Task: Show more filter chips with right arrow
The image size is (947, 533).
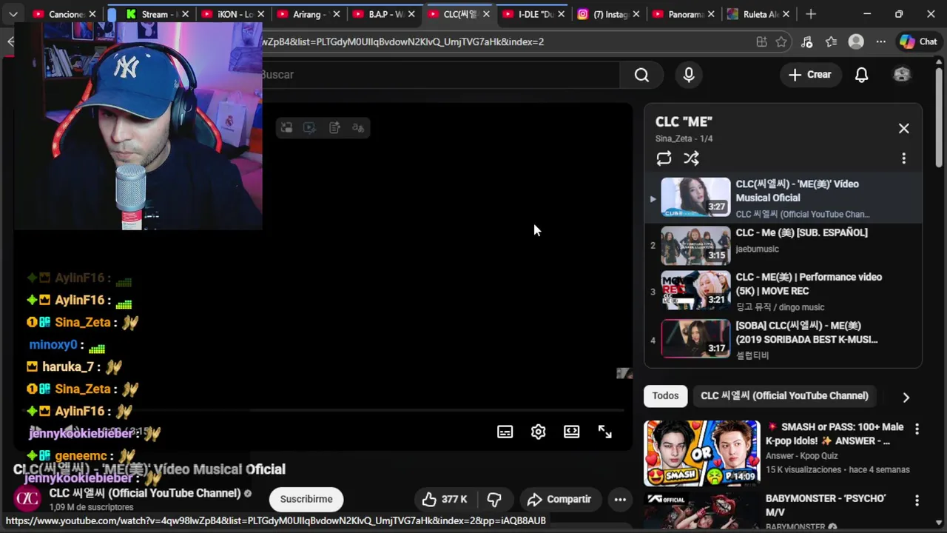Action: click(906, 397)
